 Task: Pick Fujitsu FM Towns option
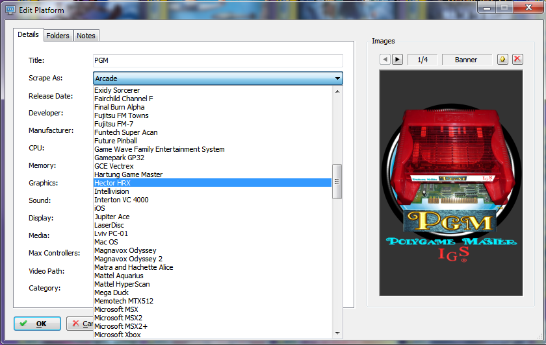tap(213, 115)
